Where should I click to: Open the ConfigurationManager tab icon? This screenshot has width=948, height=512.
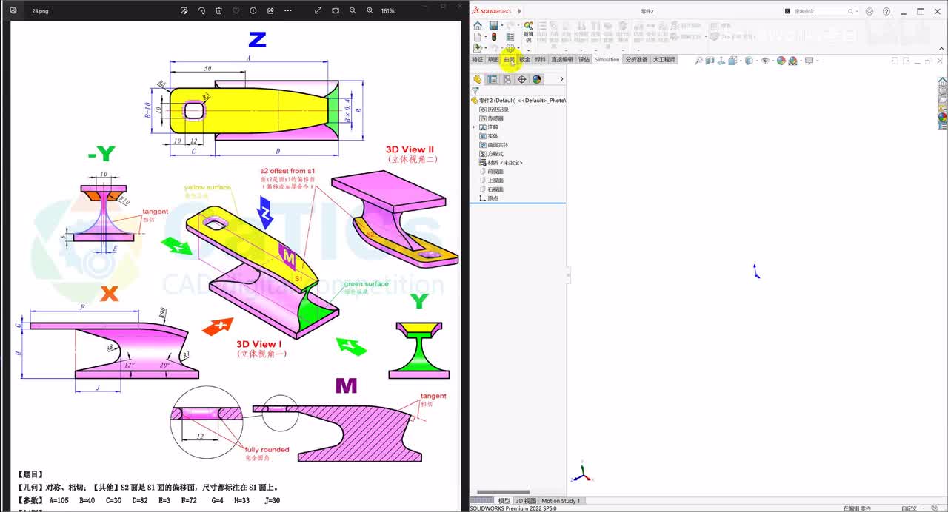click(507, 79)
